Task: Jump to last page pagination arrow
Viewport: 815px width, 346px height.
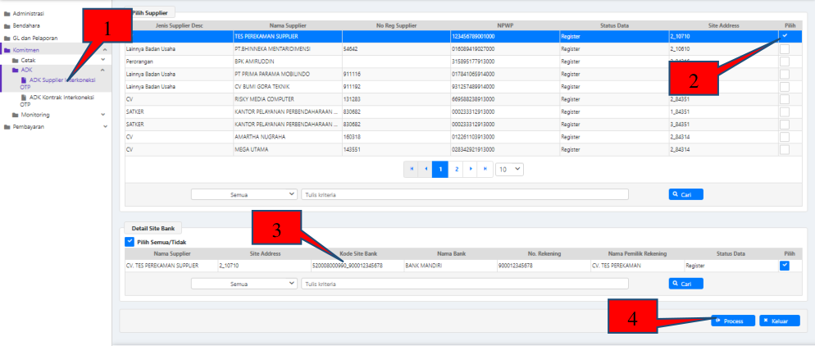Action: (486, 169)
